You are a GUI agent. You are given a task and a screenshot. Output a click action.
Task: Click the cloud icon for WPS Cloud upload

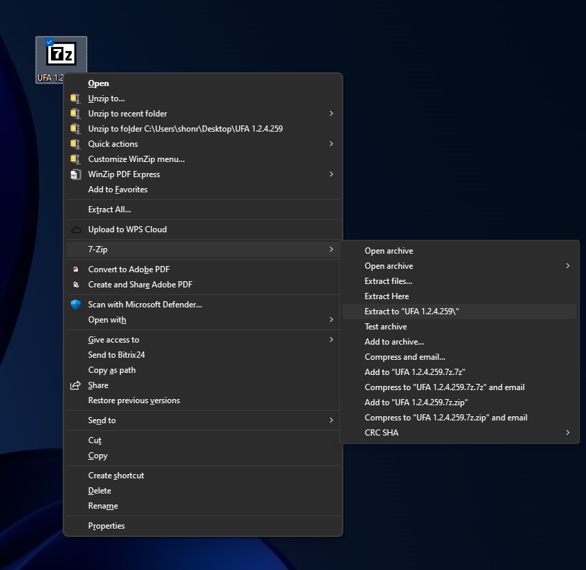coord(76,230)
